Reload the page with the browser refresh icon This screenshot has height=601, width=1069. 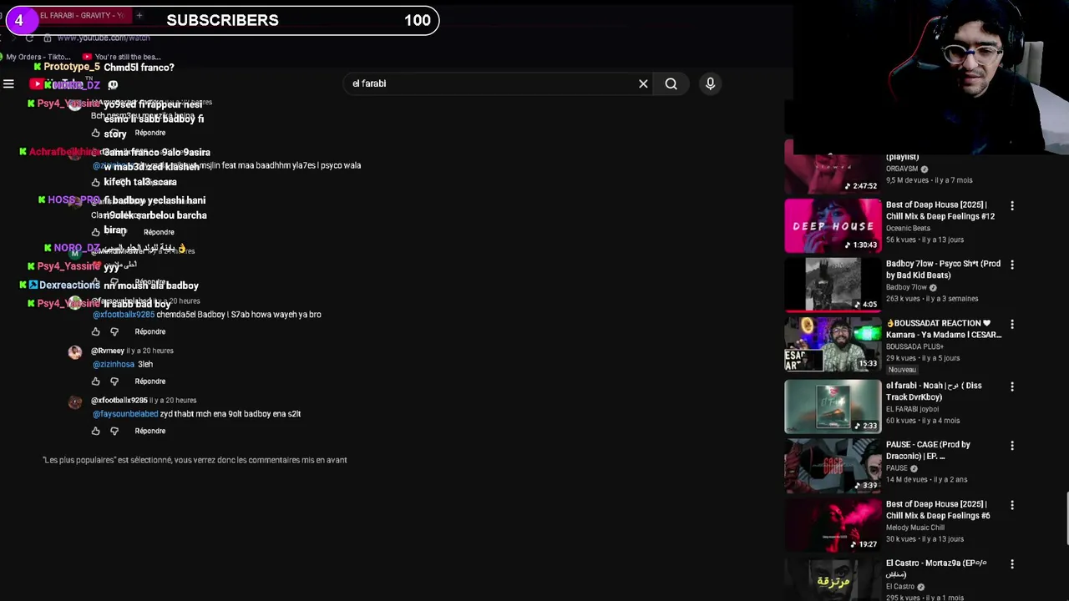[x=29, y=38]
